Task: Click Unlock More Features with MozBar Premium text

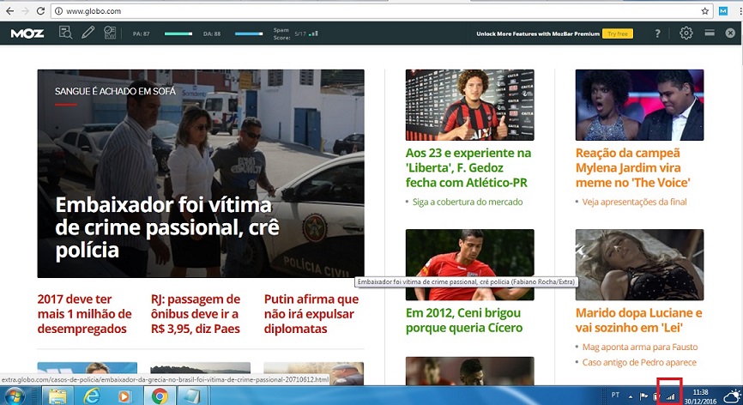Action: (538, 34)
